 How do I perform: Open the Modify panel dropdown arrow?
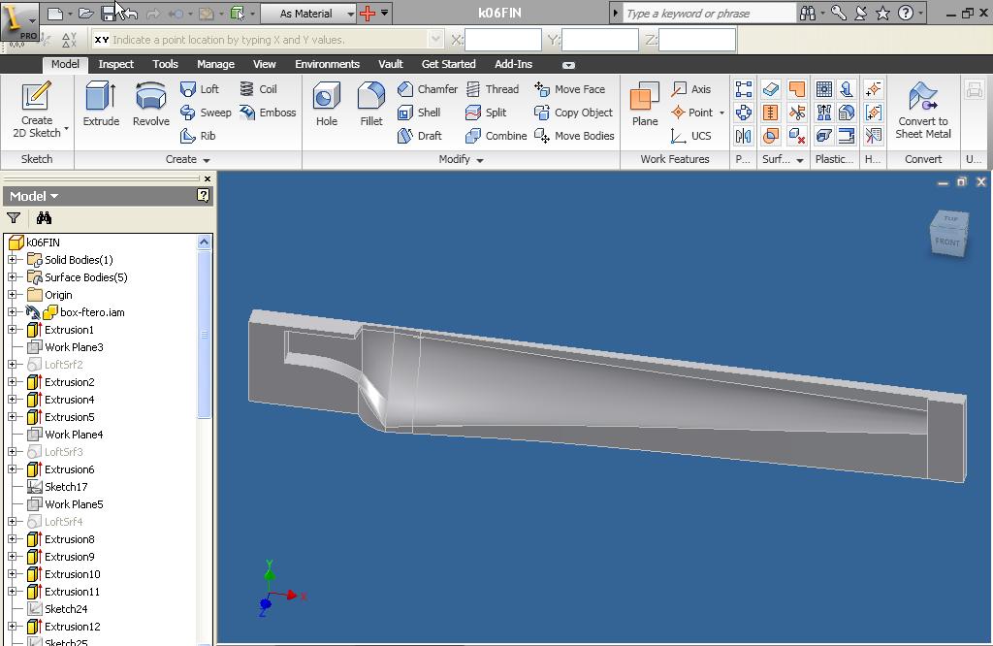pyautogui.click(x=480, y=160)
